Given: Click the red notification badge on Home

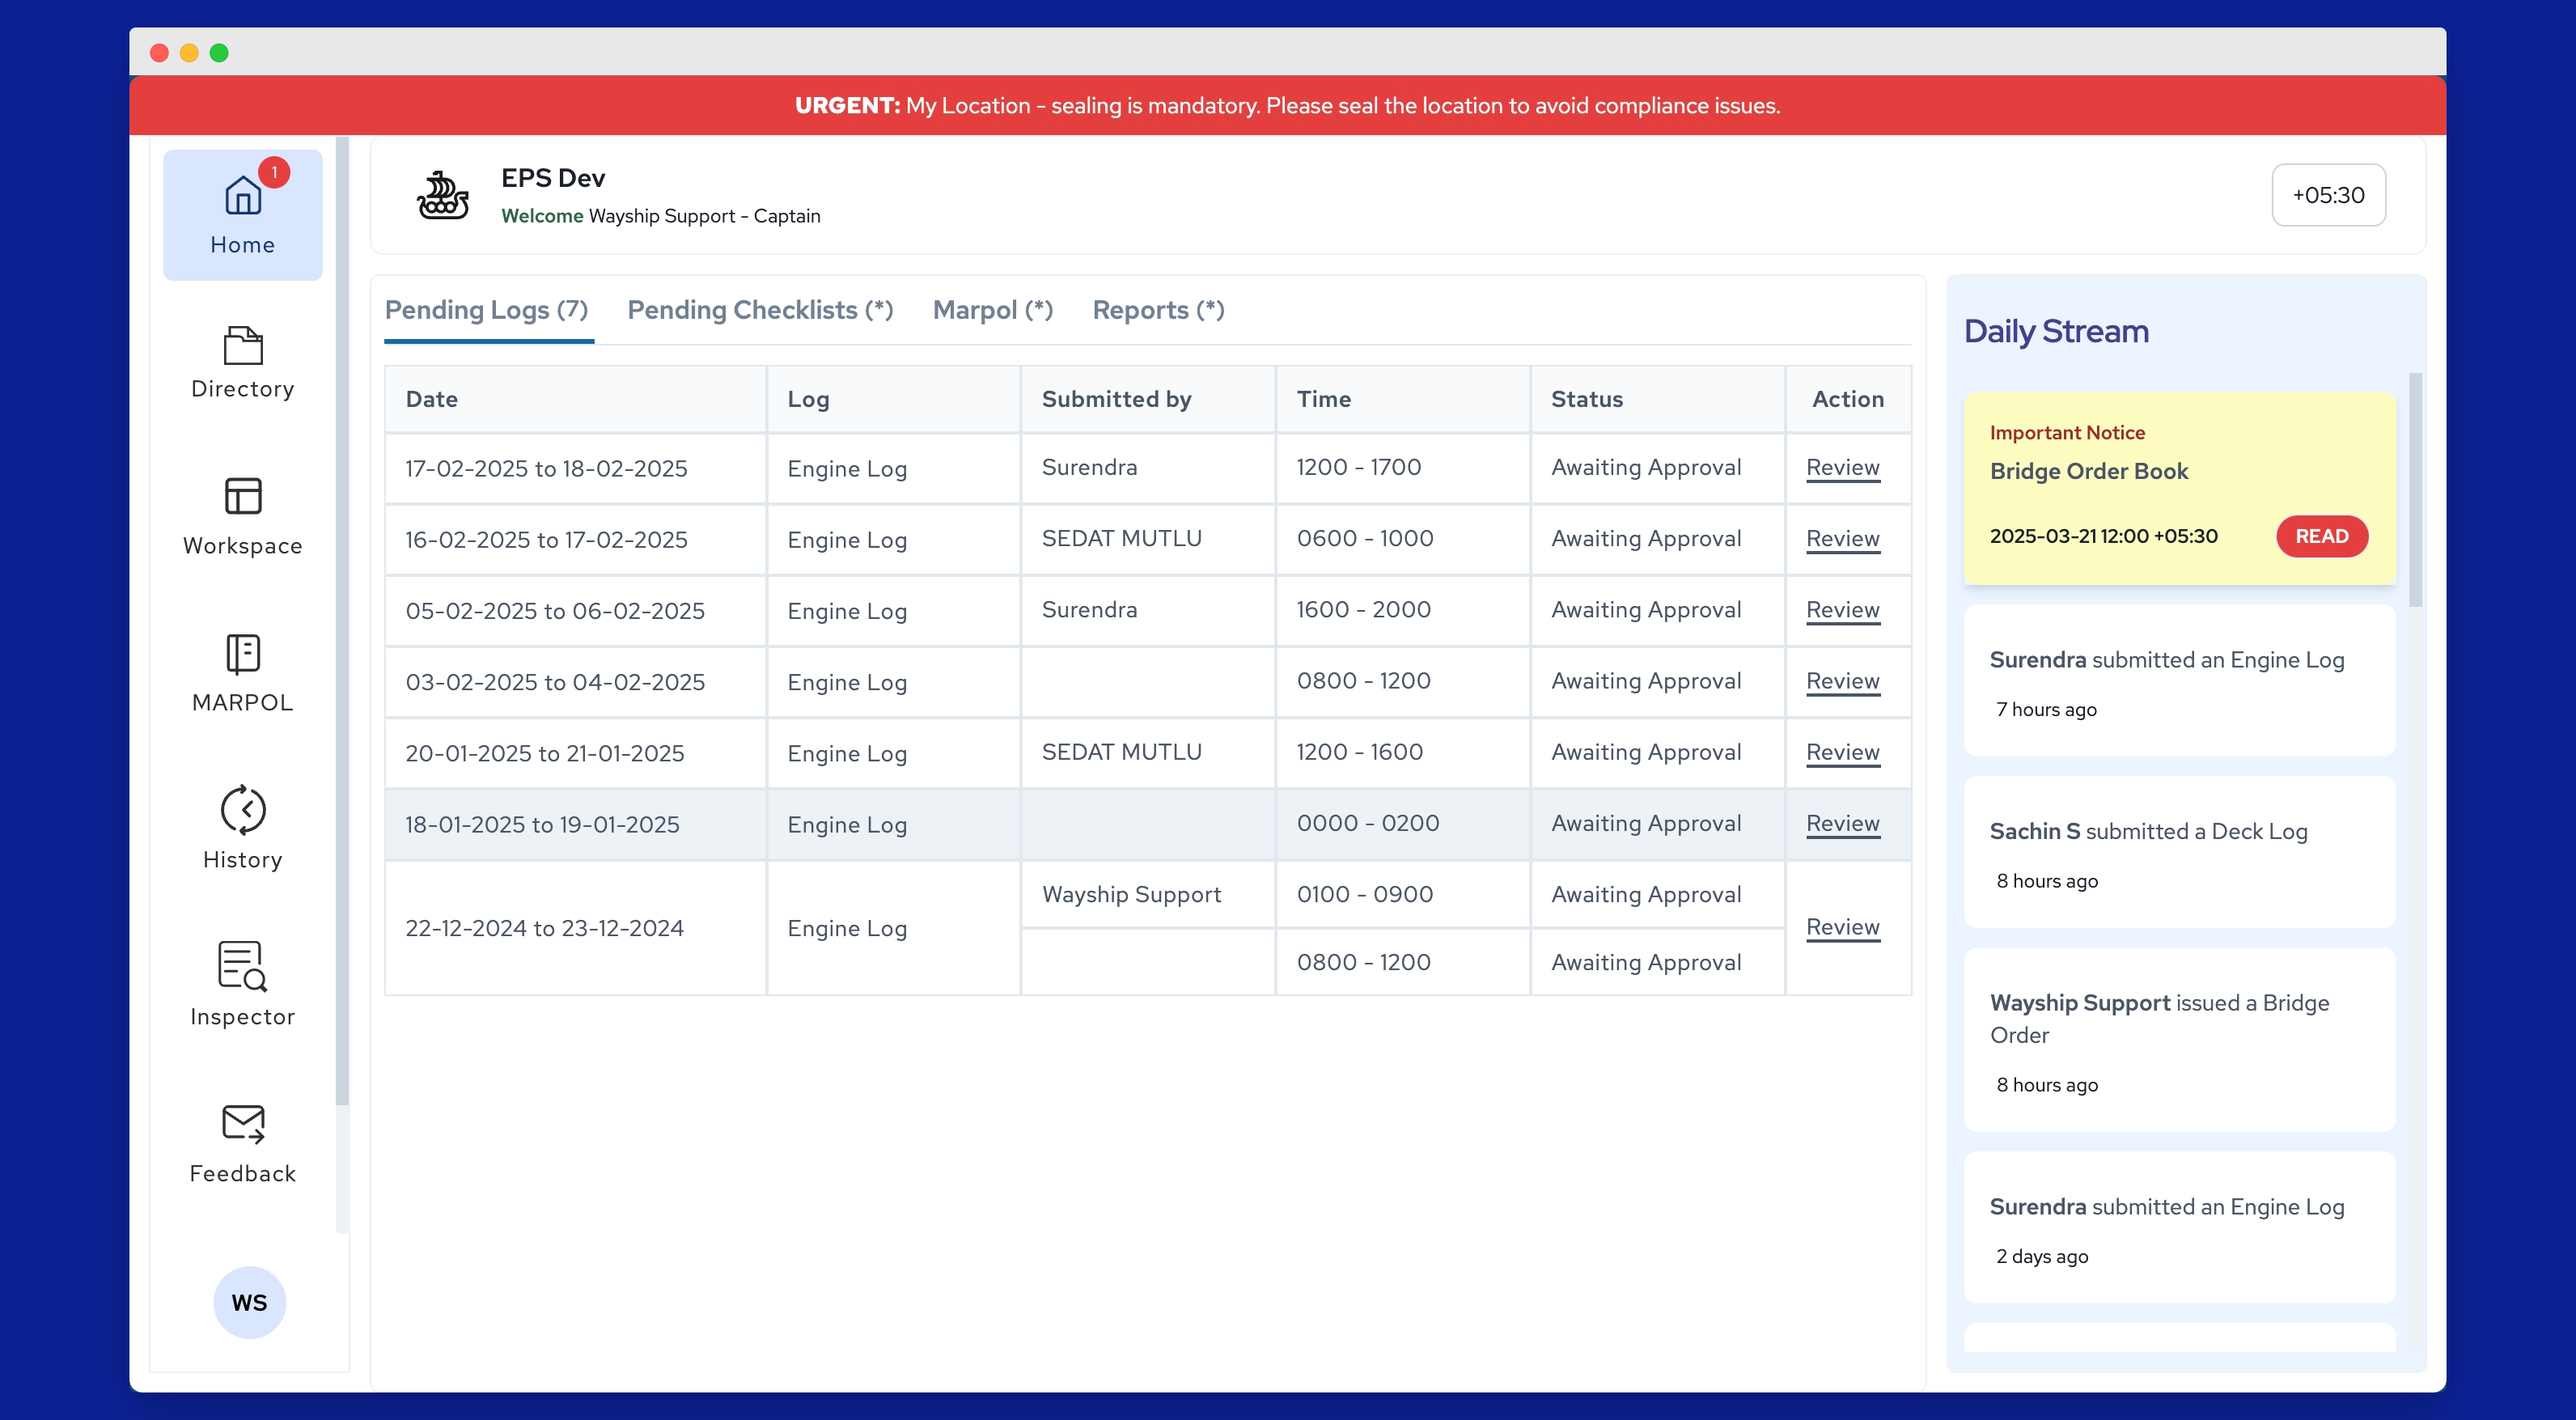Looking at the screenshot, I should [274, 172].
